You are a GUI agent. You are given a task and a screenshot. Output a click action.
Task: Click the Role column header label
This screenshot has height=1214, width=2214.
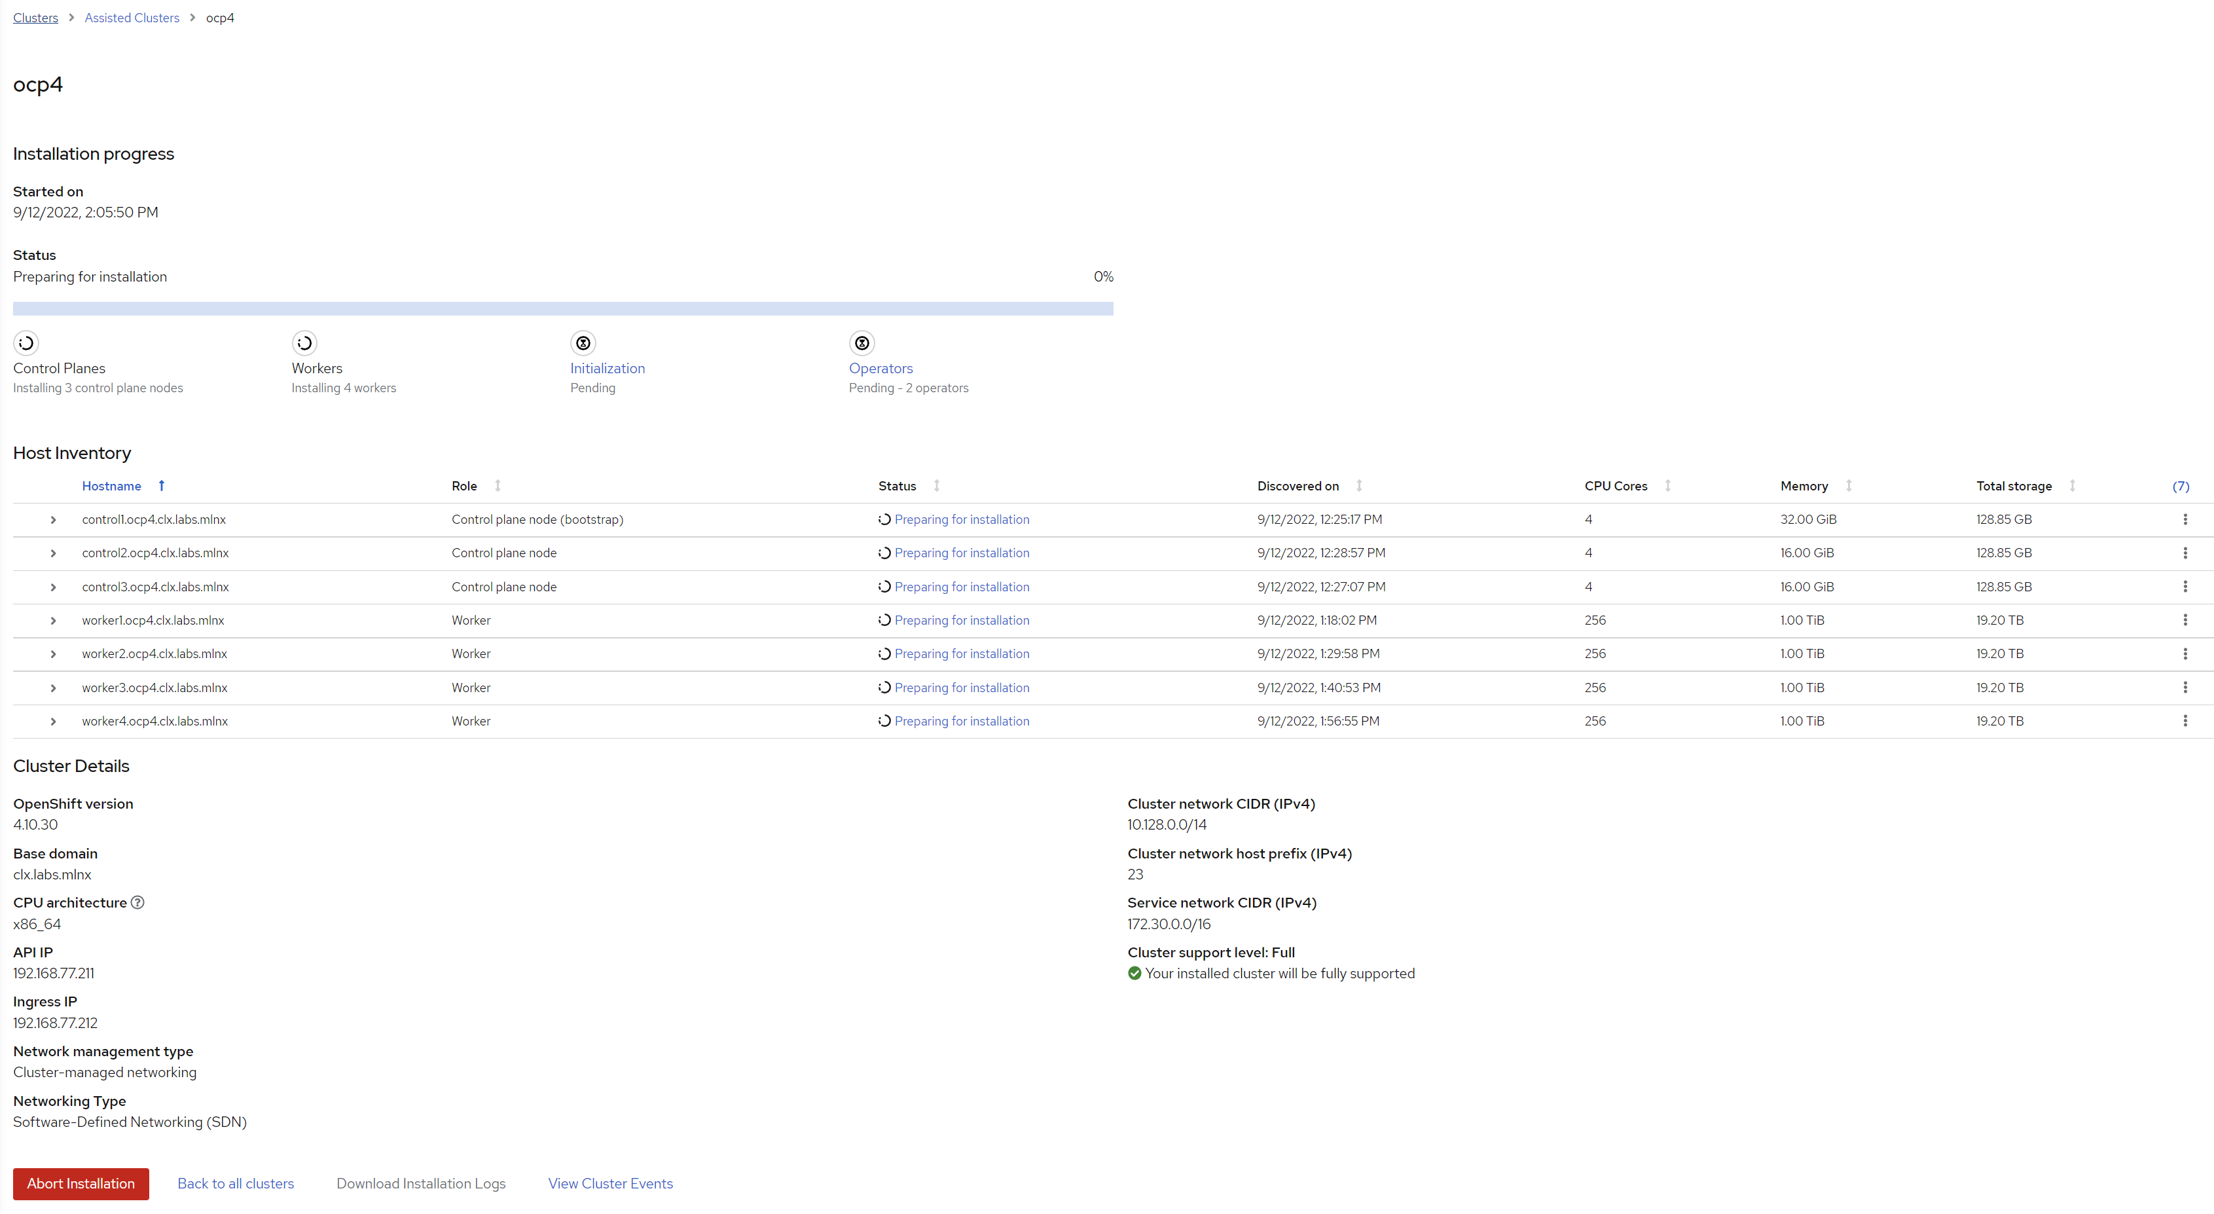[x=464, y=486]
